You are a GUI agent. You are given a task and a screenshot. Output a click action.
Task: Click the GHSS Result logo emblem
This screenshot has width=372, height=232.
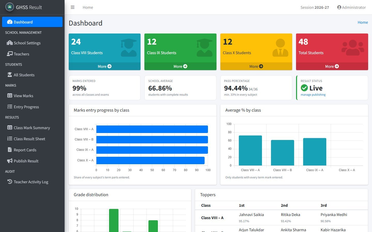pos(10,7)
